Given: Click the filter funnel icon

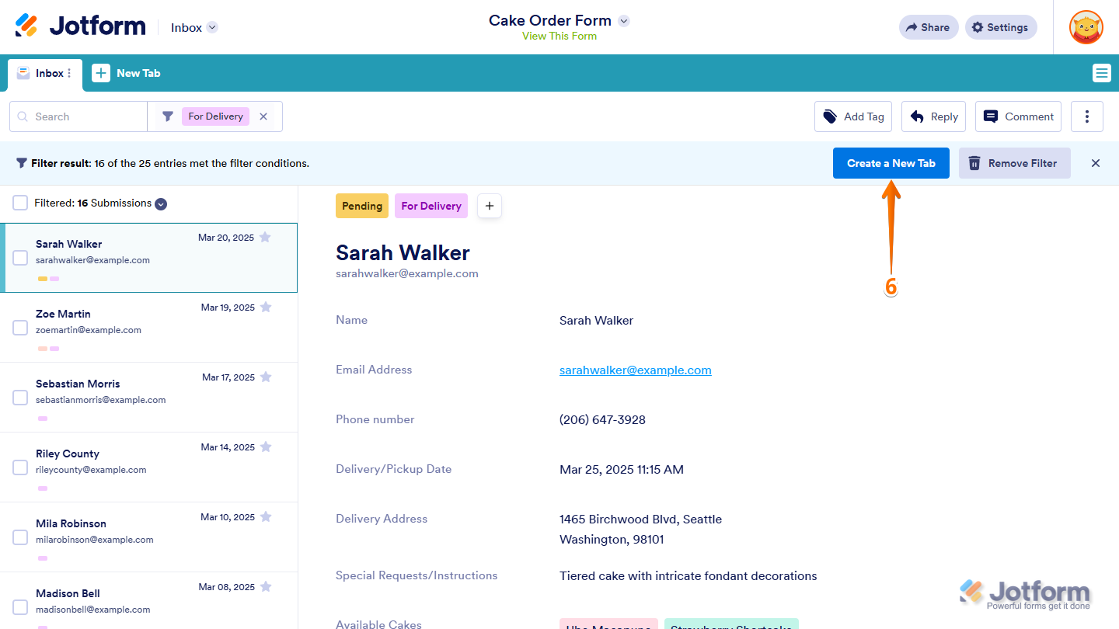Looking at the screenshot, I should tap(168, 116).
